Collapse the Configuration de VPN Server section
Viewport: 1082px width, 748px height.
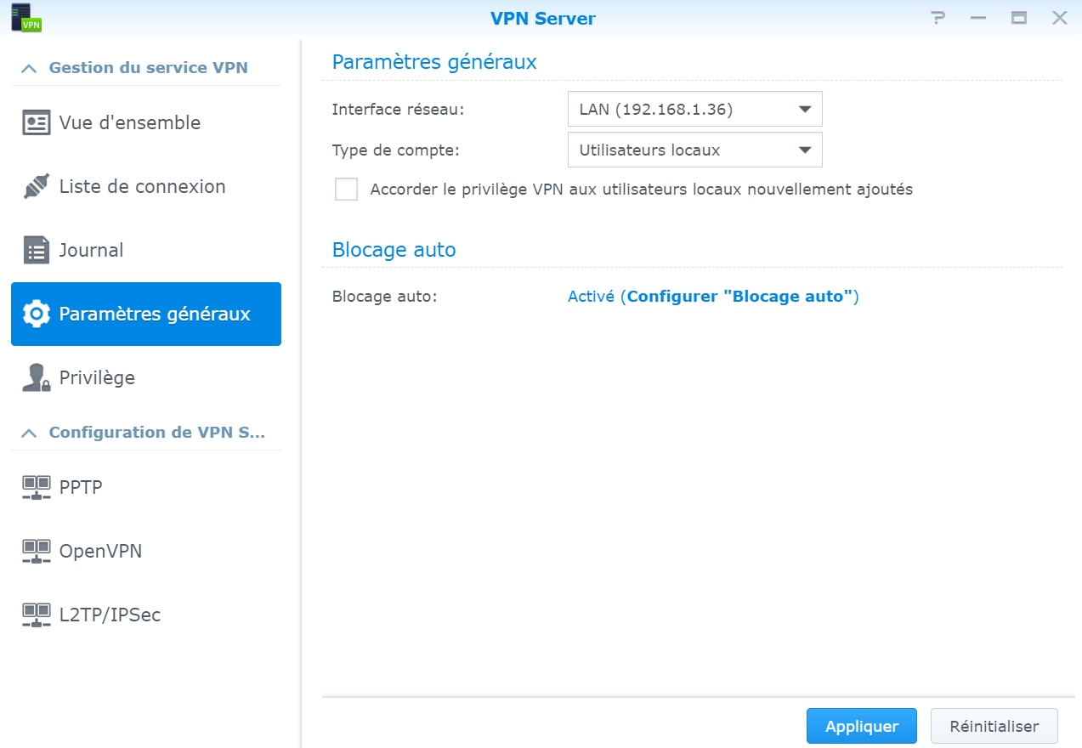click(29, 433)
